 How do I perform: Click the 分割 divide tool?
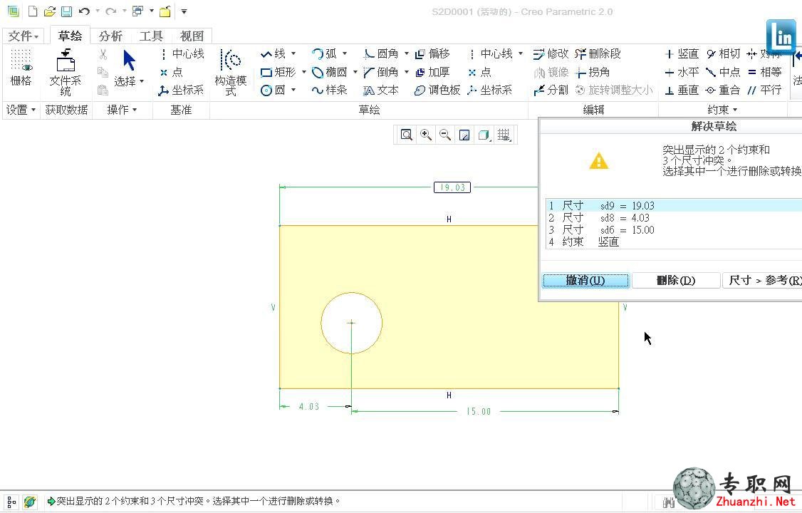(551, 90)
